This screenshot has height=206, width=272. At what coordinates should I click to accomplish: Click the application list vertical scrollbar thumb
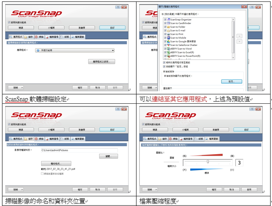[x=233, y=37]
